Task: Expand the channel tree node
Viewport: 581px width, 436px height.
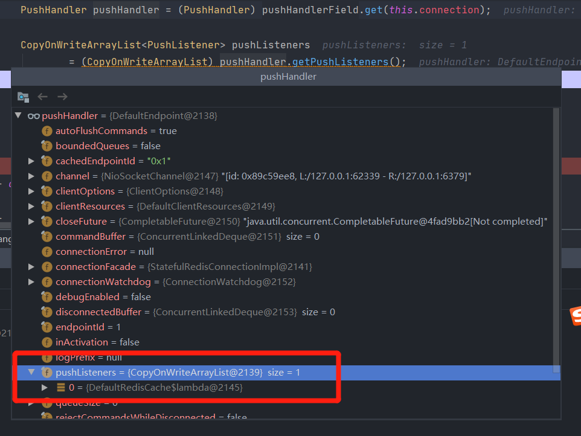Action: pos(31,176)
